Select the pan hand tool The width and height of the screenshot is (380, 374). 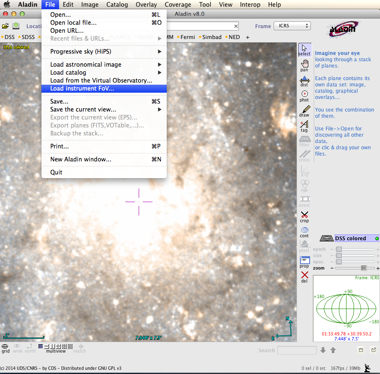(304, 65)
